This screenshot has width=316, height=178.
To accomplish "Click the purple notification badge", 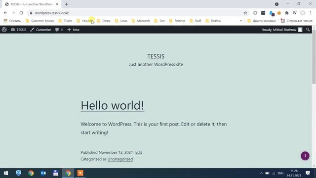I will pos(305,156).
